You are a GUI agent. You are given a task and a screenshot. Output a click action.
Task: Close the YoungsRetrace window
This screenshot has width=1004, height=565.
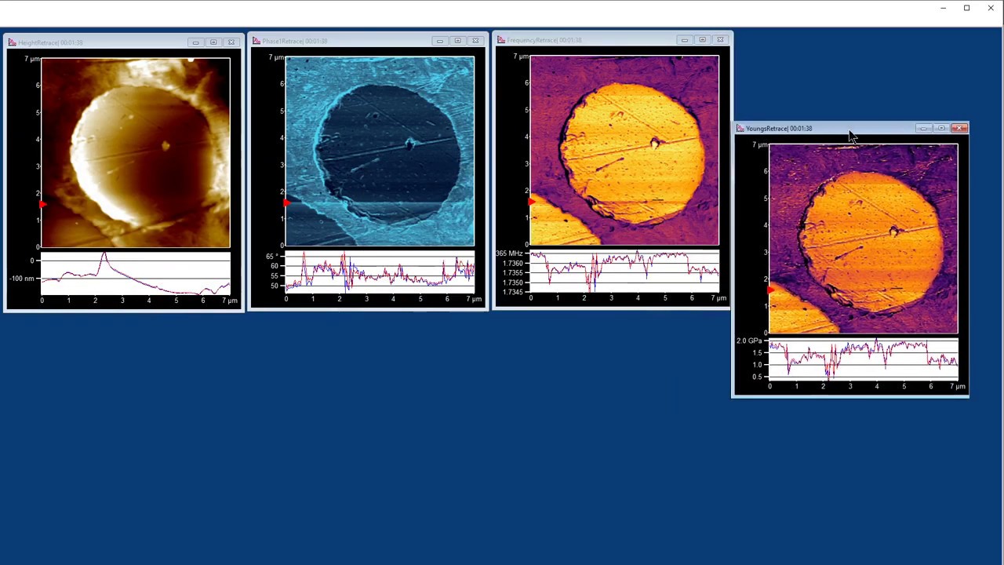959,129
